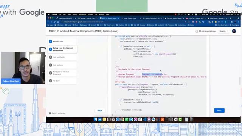Open the Social bookmarks folder
This screenshot has height=136, width=242.
68,25
